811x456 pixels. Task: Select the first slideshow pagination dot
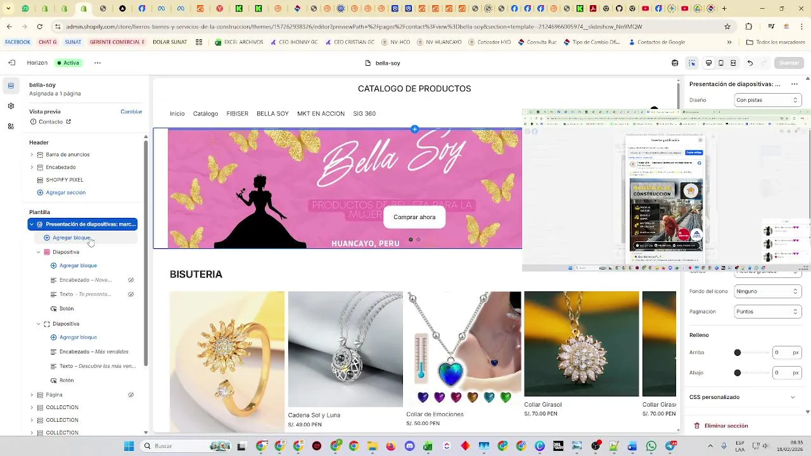[411, 239]
